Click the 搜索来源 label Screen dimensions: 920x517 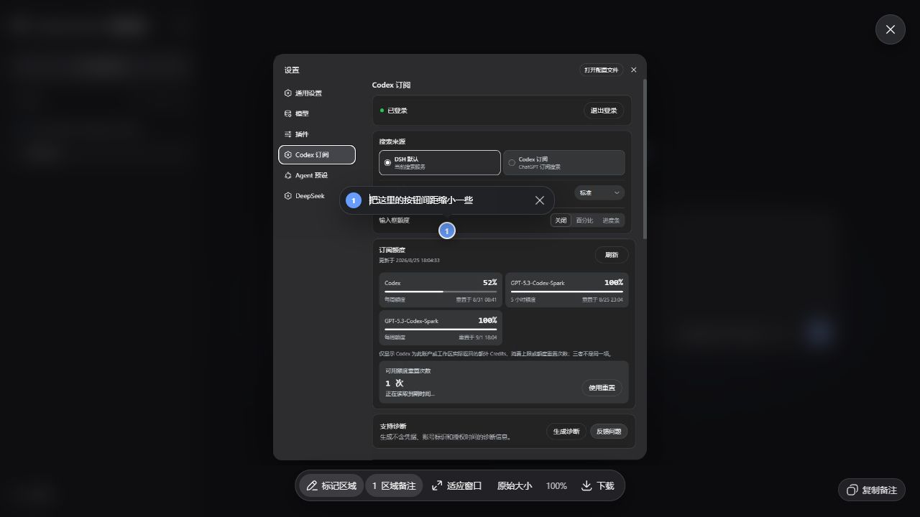(392, 141)
